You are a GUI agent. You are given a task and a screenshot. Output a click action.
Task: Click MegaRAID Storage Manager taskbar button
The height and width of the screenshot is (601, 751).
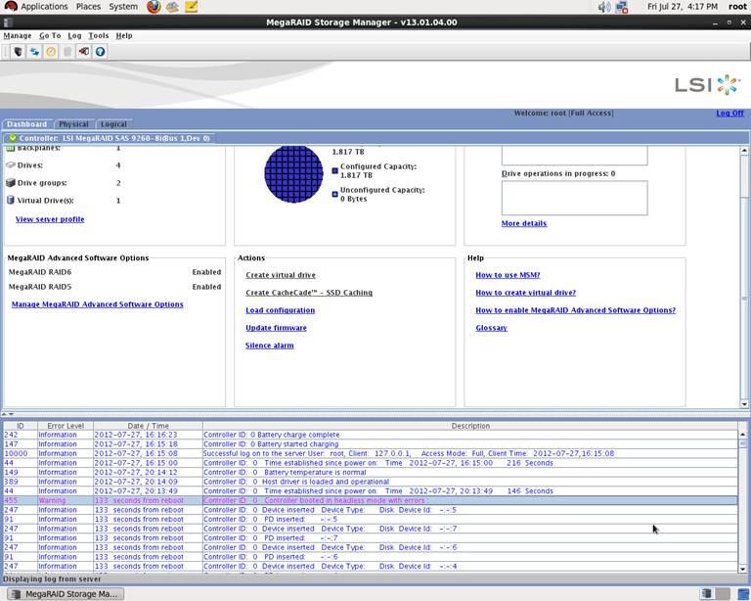pos(66,594)
